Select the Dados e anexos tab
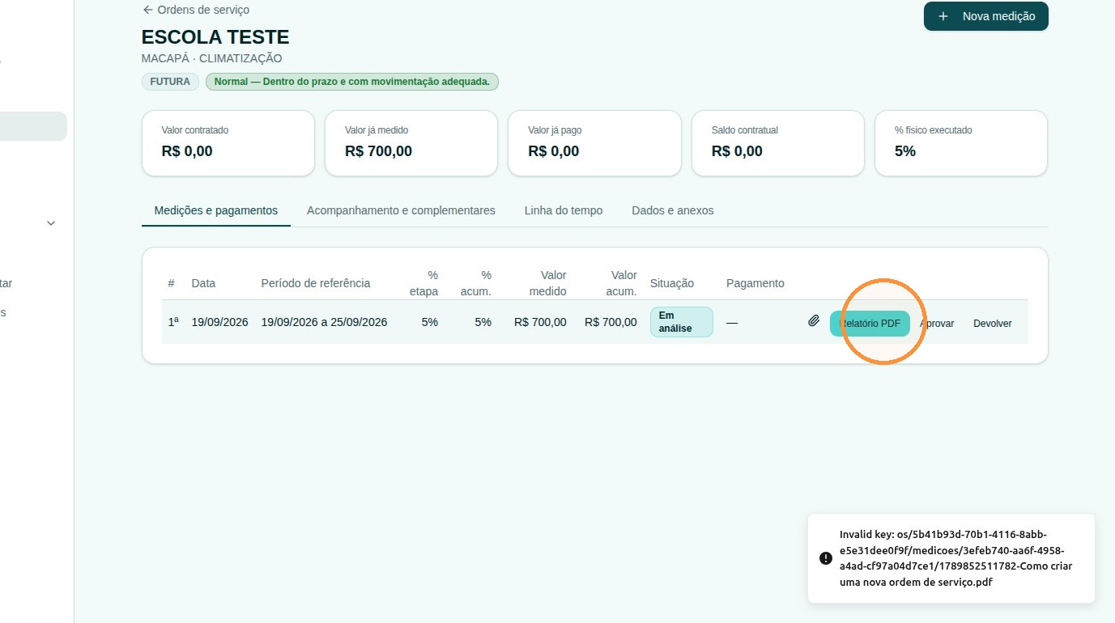This screenshot has height=623, width=1115. (673, 210)
